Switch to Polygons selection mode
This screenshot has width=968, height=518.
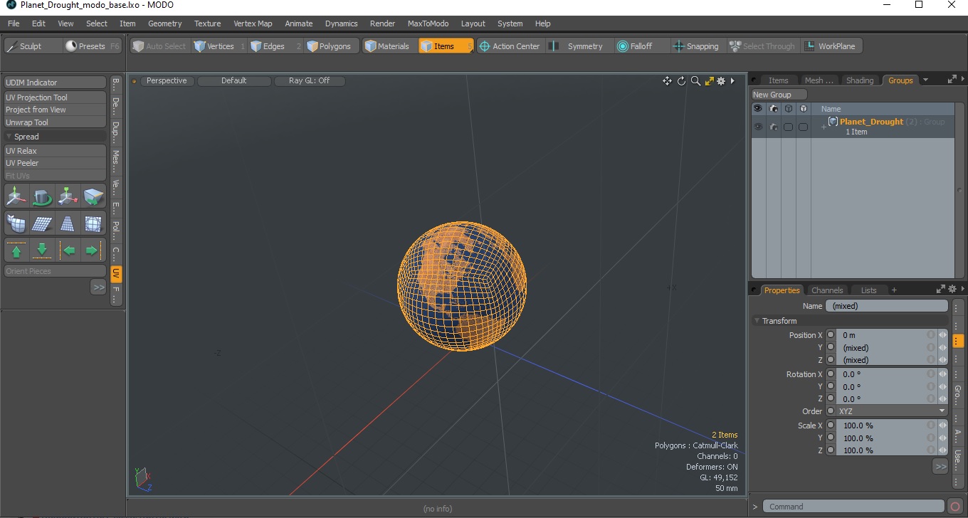(x=329, y=46)
